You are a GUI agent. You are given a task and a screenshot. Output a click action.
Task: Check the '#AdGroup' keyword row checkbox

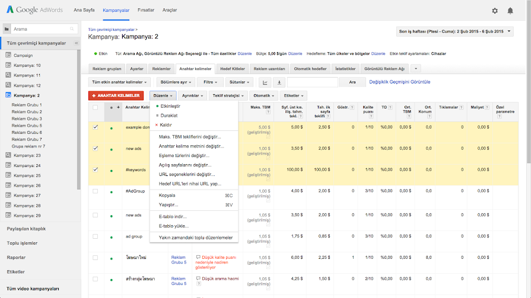[96, 191]
